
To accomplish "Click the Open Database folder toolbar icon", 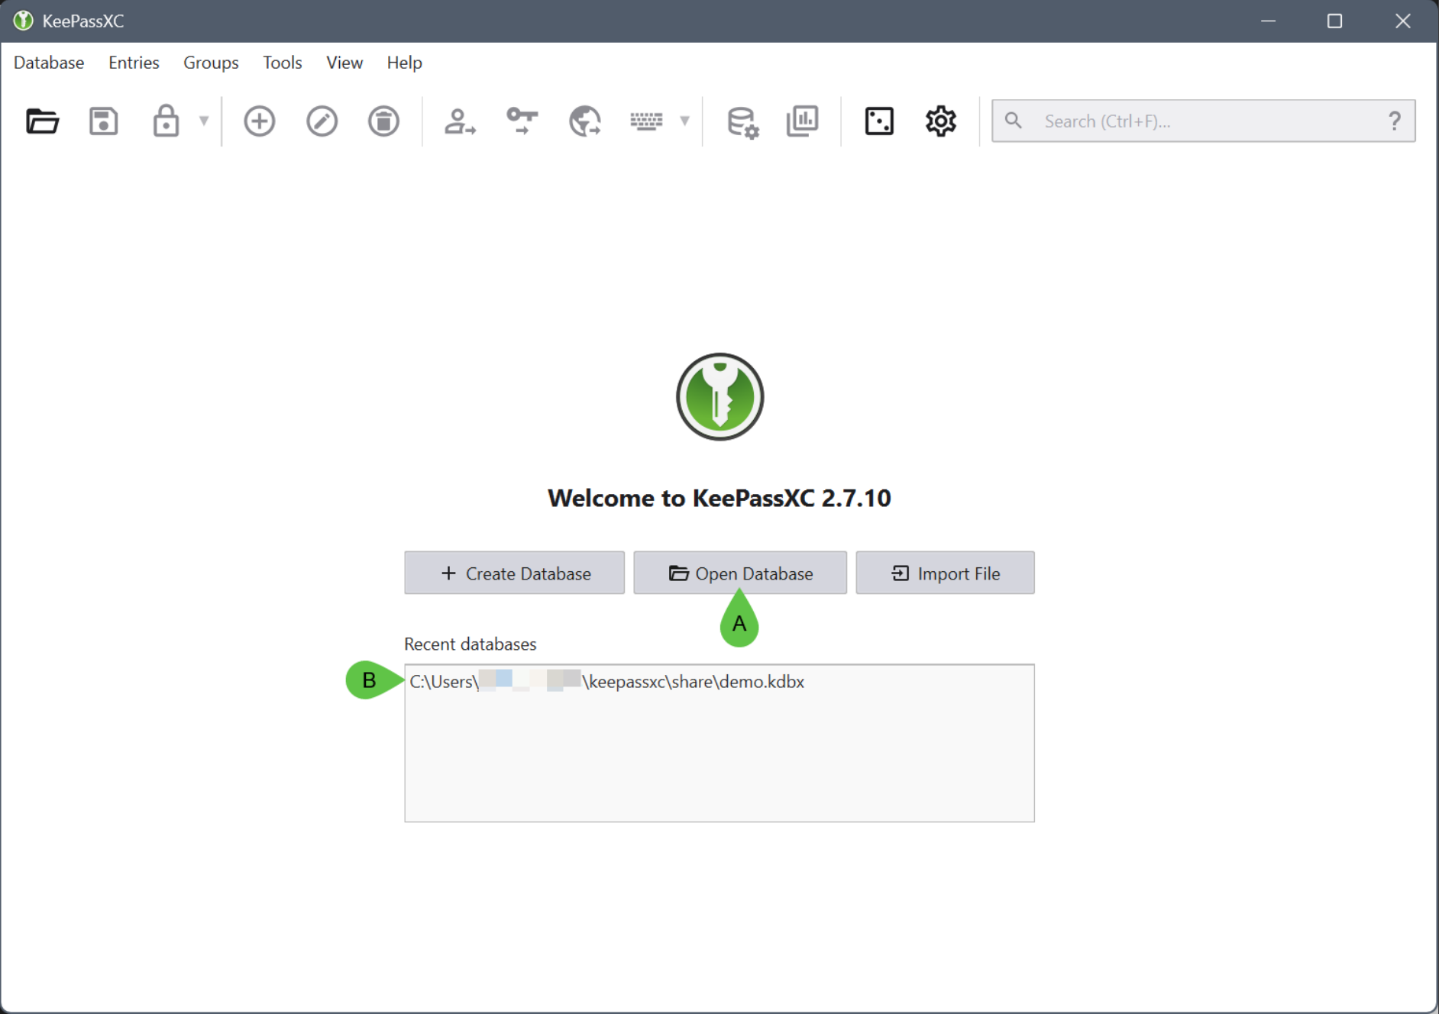I will pos(42,121).
